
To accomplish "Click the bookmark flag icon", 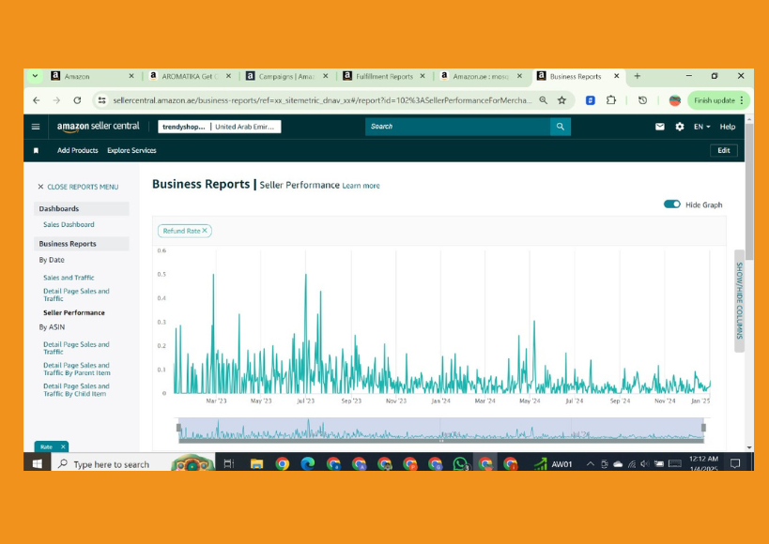I will coord(37,150).
